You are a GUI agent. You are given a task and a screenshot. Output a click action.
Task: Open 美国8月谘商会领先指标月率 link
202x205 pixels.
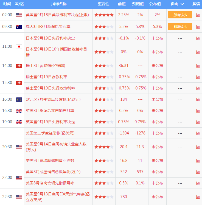[50, 183]
